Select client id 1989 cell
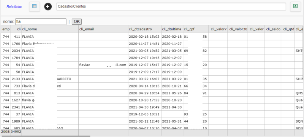 coord(16,121)
